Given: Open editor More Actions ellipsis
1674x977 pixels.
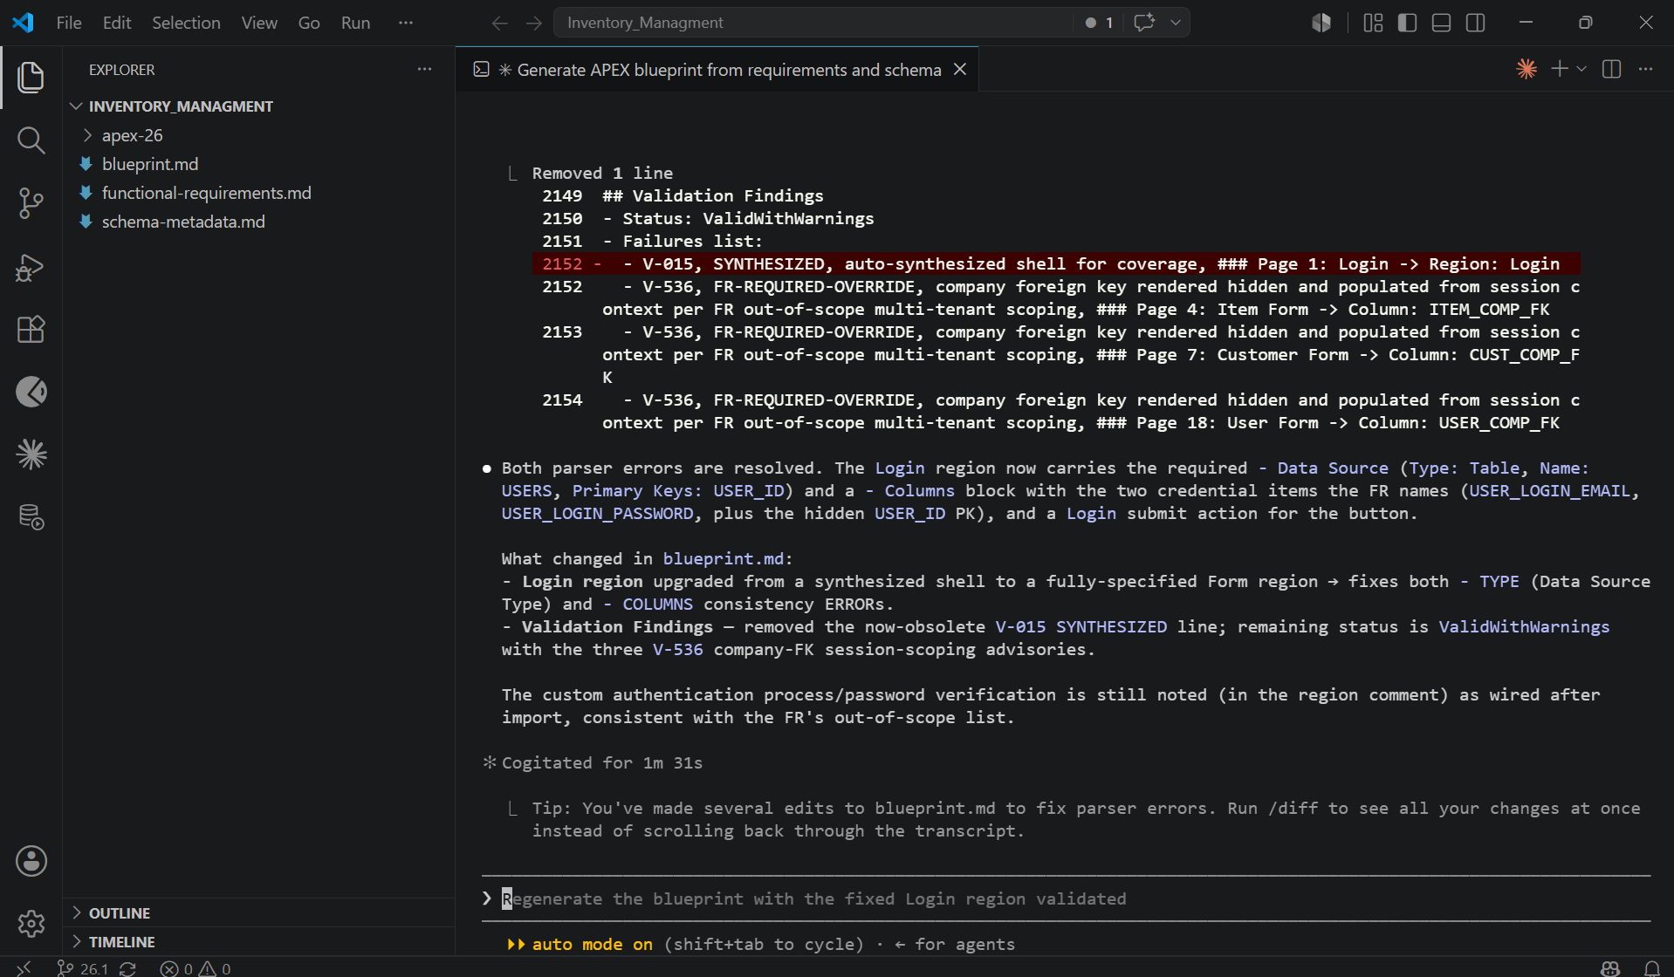Looking at the screenshot, I should pos(1645,69).
